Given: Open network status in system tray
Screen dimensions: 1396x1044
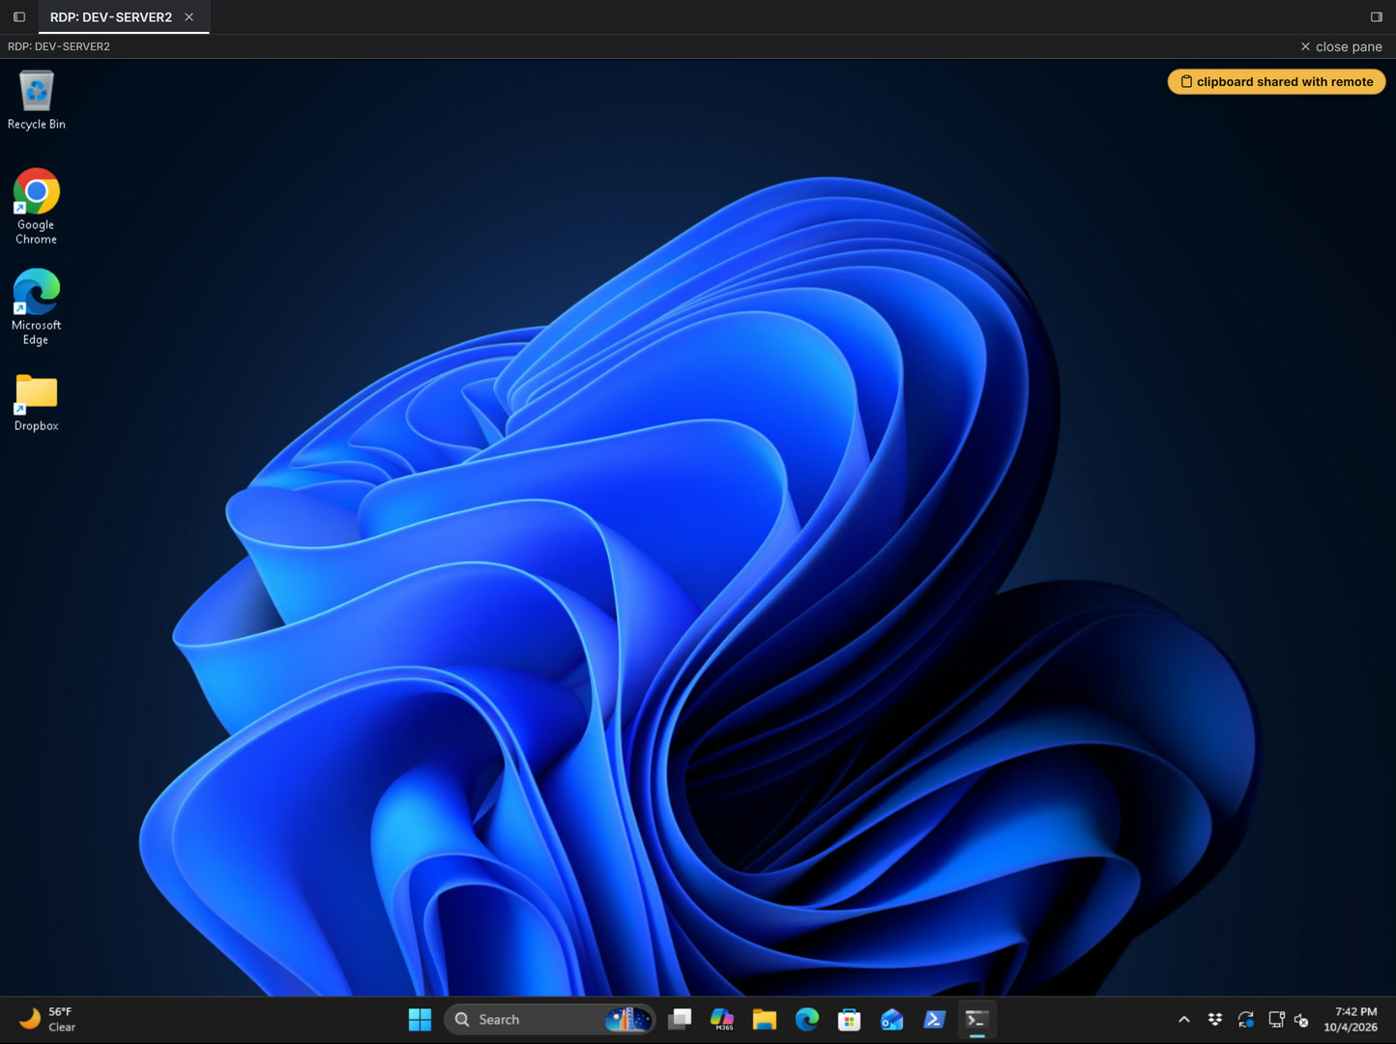Looking at the screenshot, I should point(1276,1019).
